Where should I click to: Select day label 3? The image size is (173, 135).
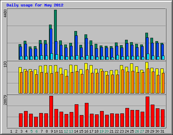(x=21, y=131)
